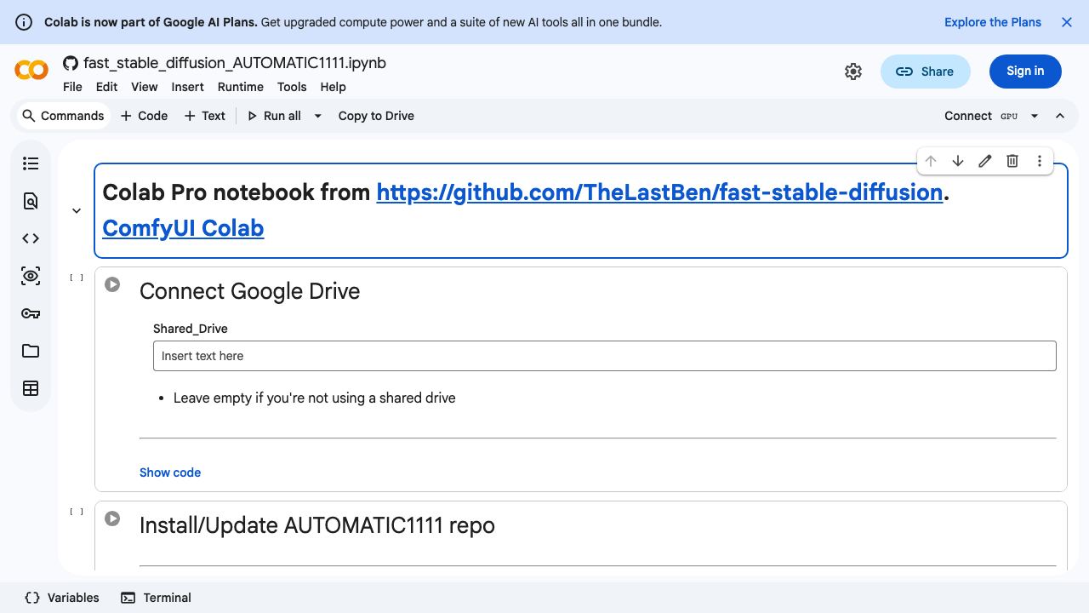Click the "Leave empty" shared drive note
This screenshot has width=1089, height=613.
[x=315, y=398]
